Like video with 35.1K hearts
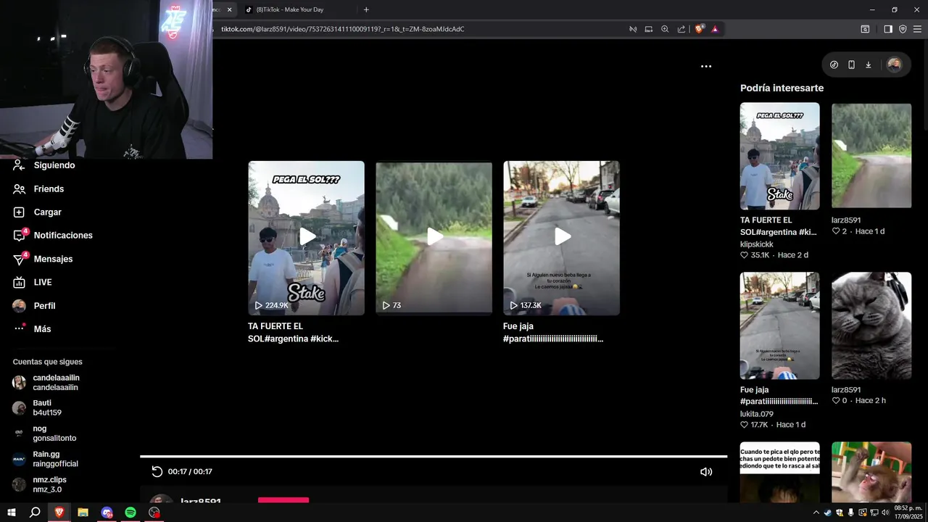This screenshot has height=522, width=928. point(744,255)
